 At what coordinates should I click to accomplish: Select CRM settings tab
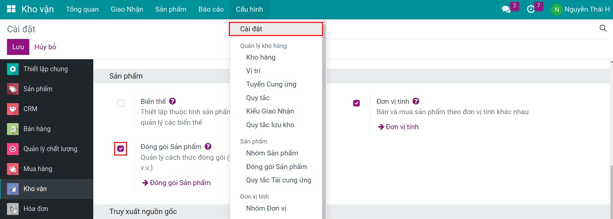47,109
